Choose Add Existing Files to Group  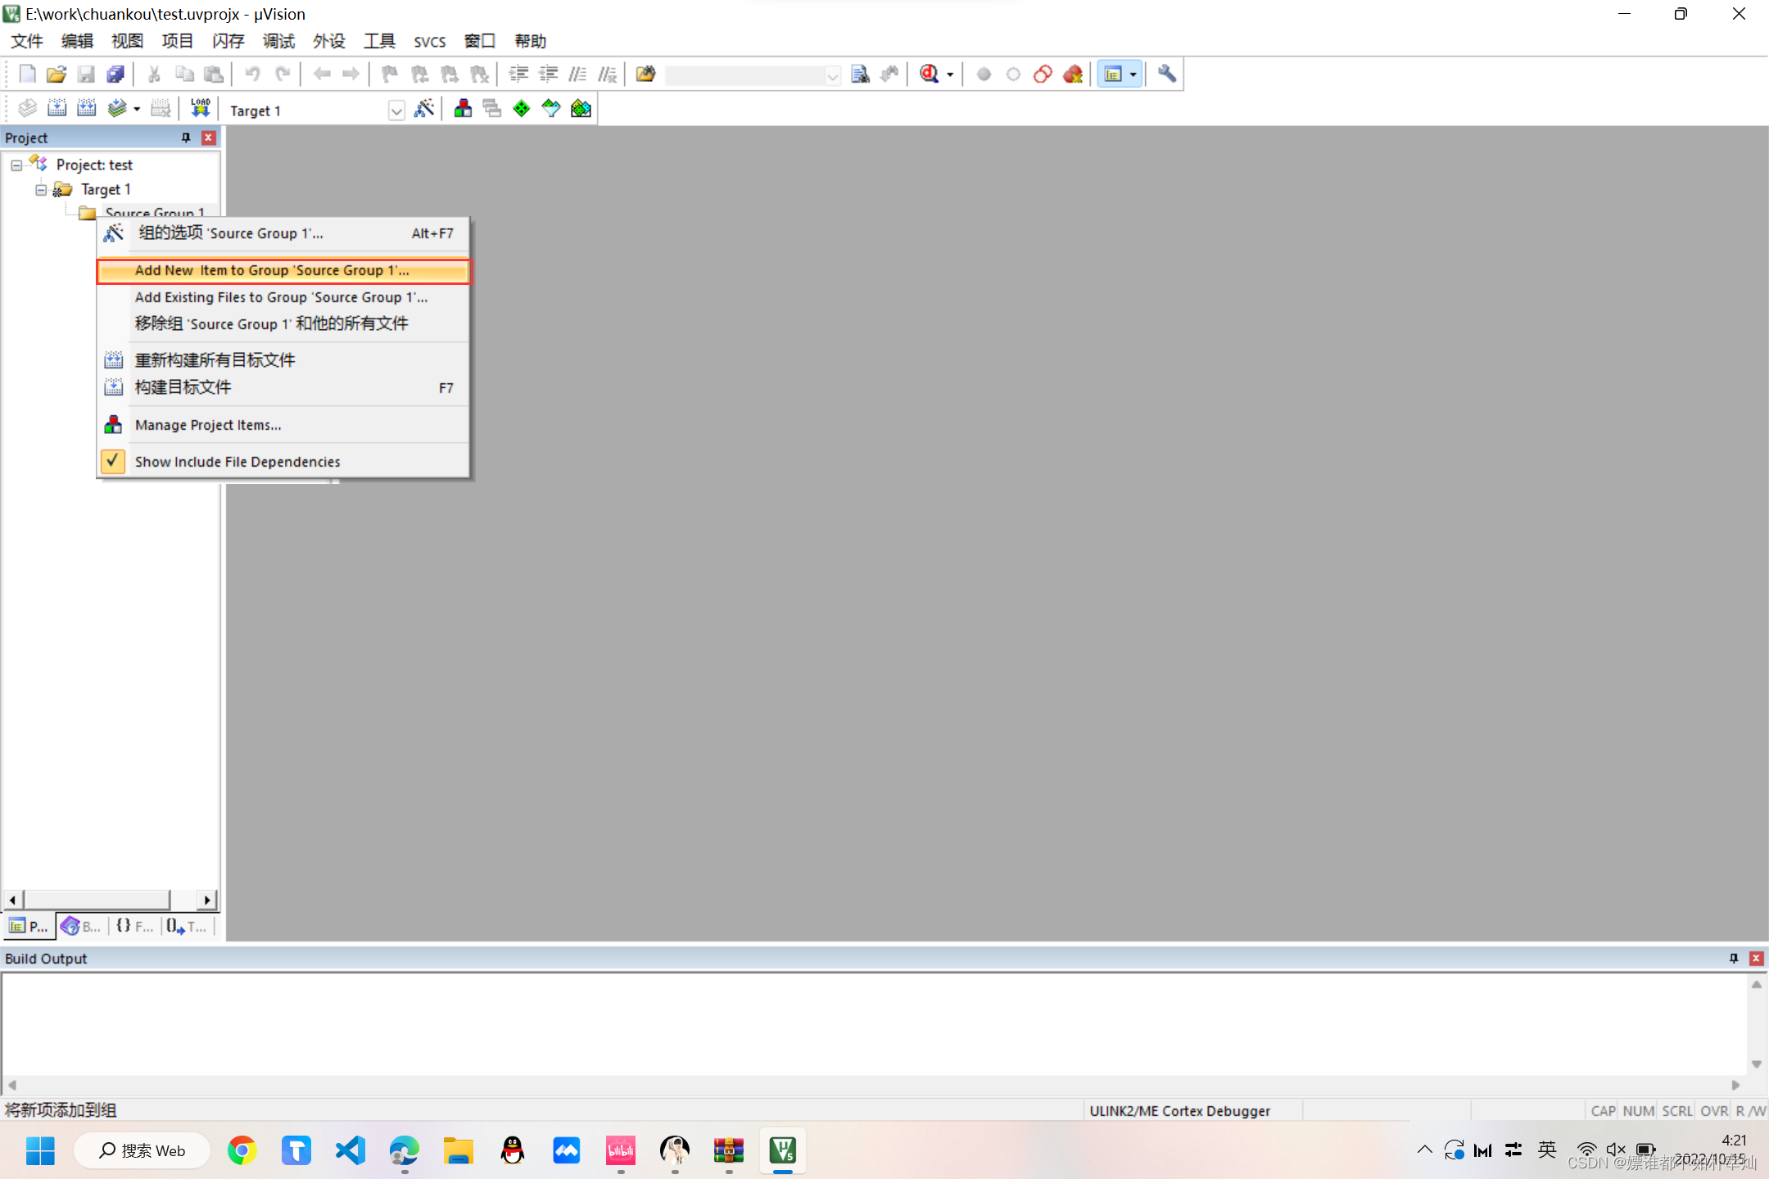[x=281, y=297]
